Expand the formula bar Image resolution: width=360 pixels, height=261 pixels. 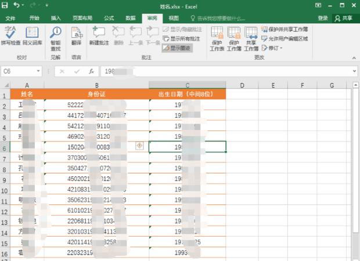(355, 71)
